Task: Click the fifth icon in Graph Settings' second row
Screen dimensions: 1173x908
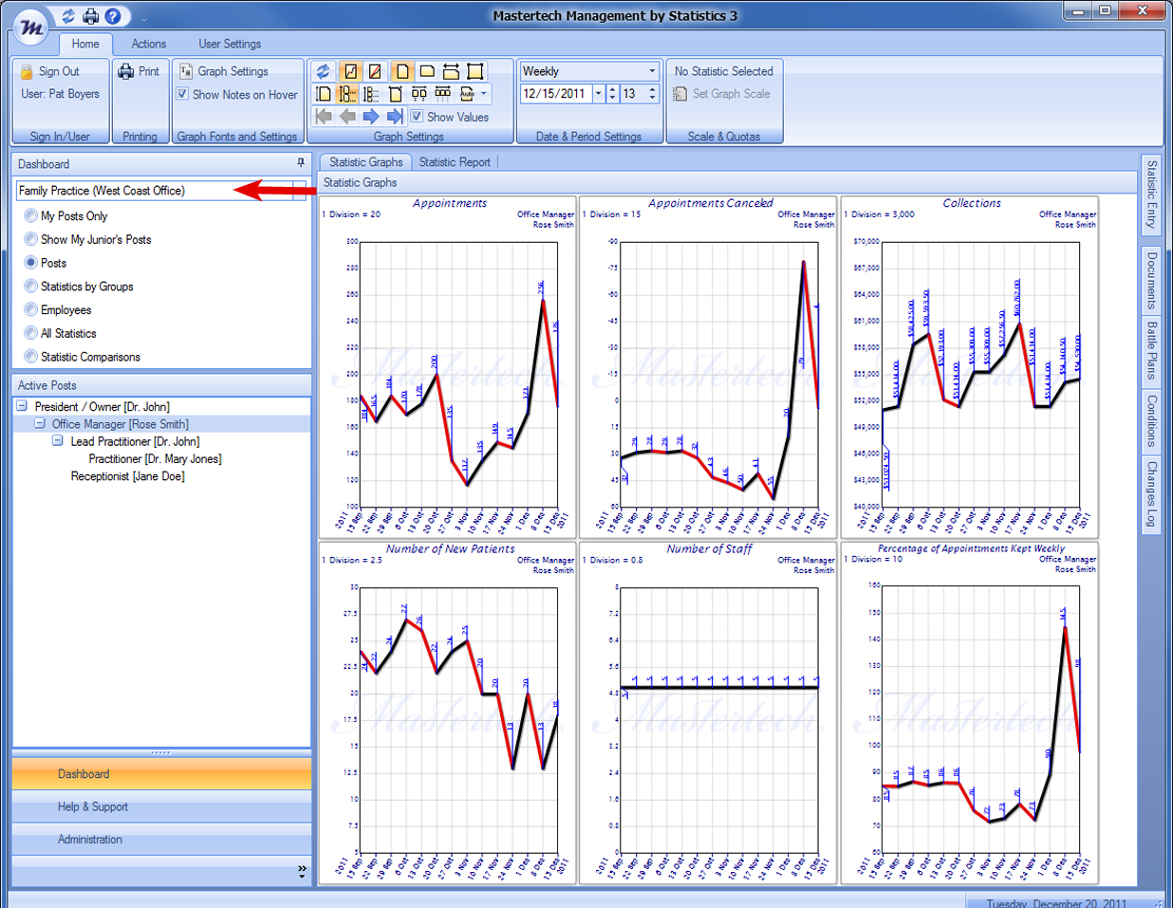Action: click(x=419, y=94)
